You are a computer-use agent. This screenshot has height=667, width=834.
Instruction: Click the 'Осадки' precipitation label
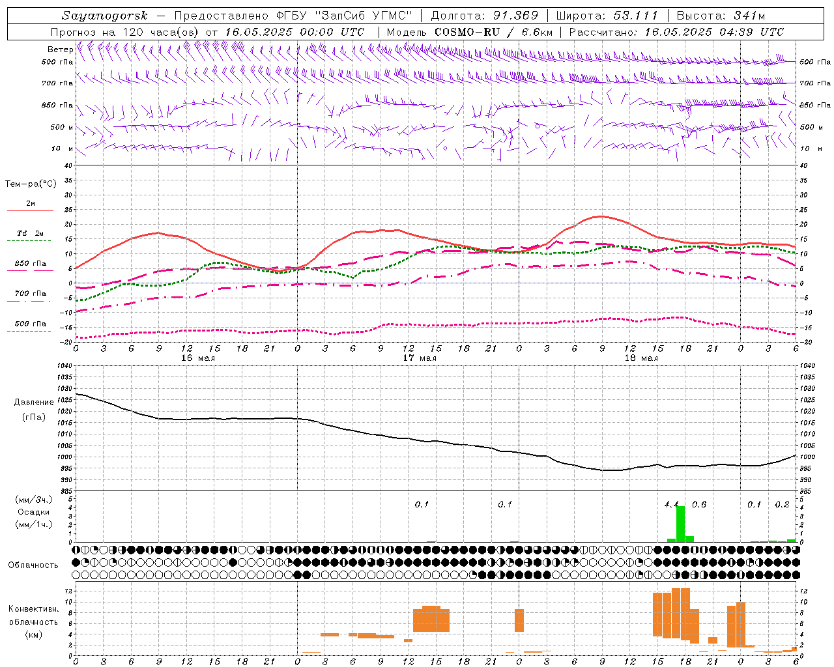(34, 512)
